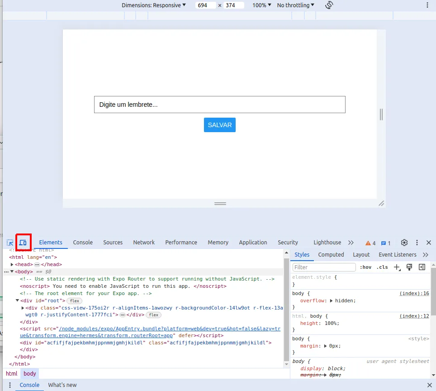Collapse the div id root node

(17, 300)
